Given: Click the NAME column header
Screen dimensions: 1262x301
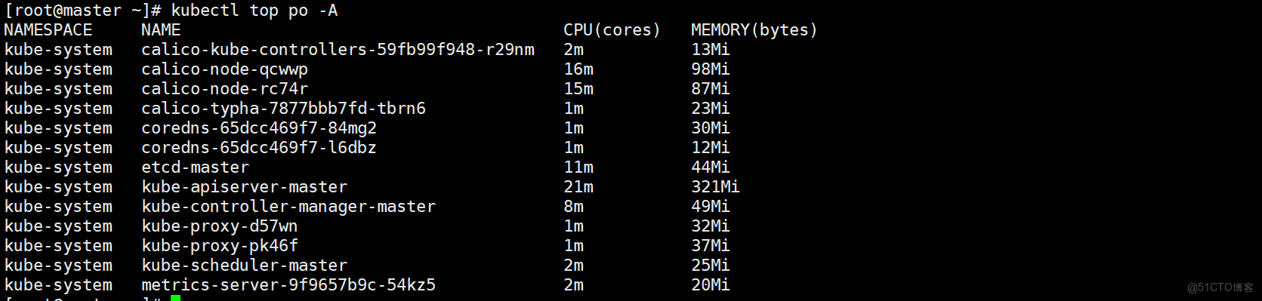Looking at the screenshot, I should coord(161,30).
